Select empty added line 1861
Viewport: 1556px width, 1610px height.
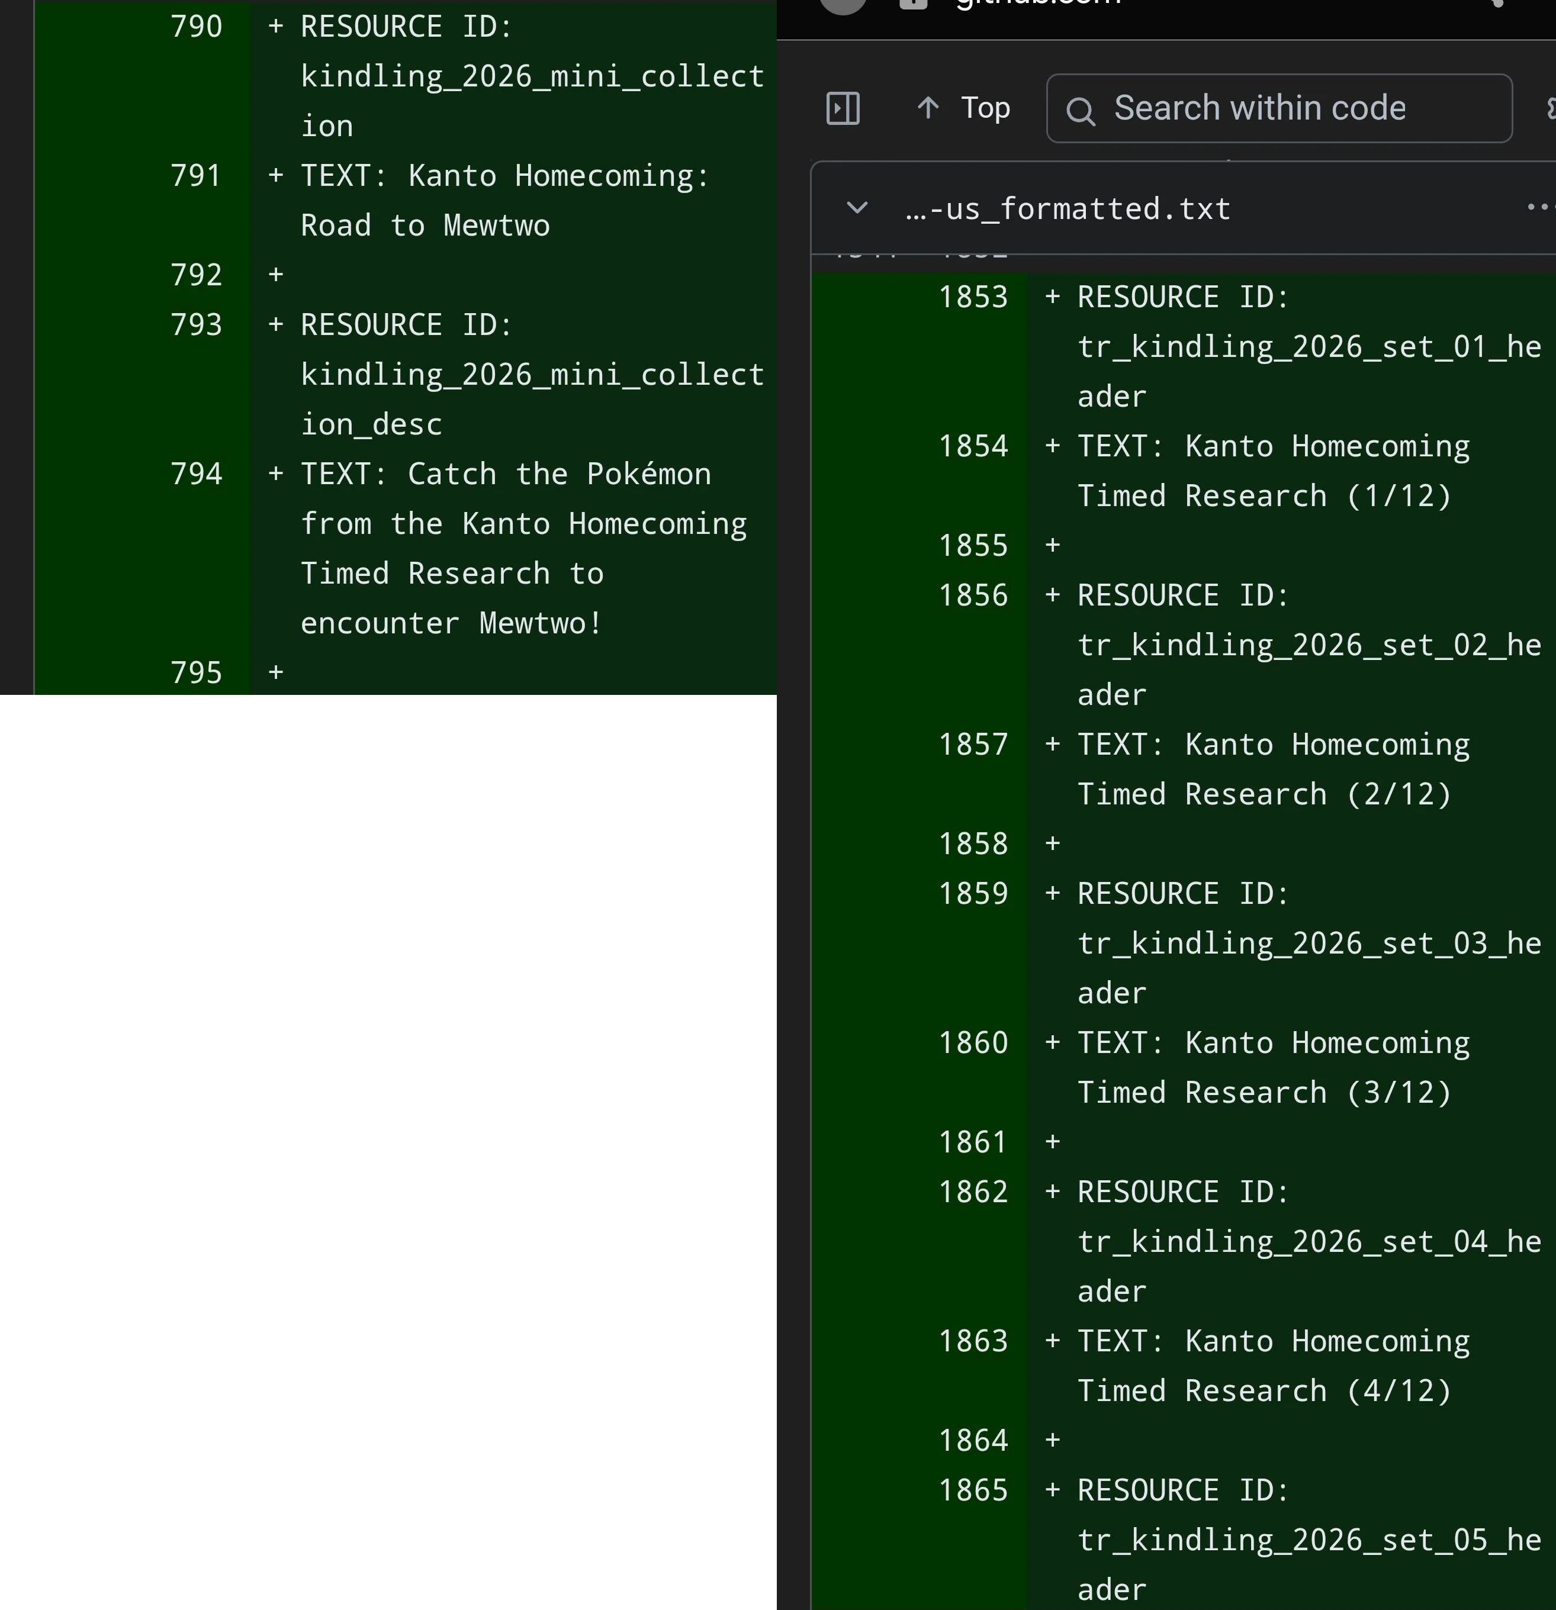(x=973, y=1142)
